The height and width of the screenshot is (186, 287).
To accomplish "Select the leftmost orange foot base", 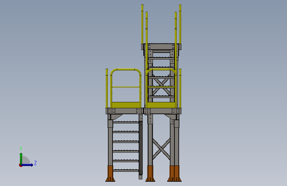I will (110, 173).
